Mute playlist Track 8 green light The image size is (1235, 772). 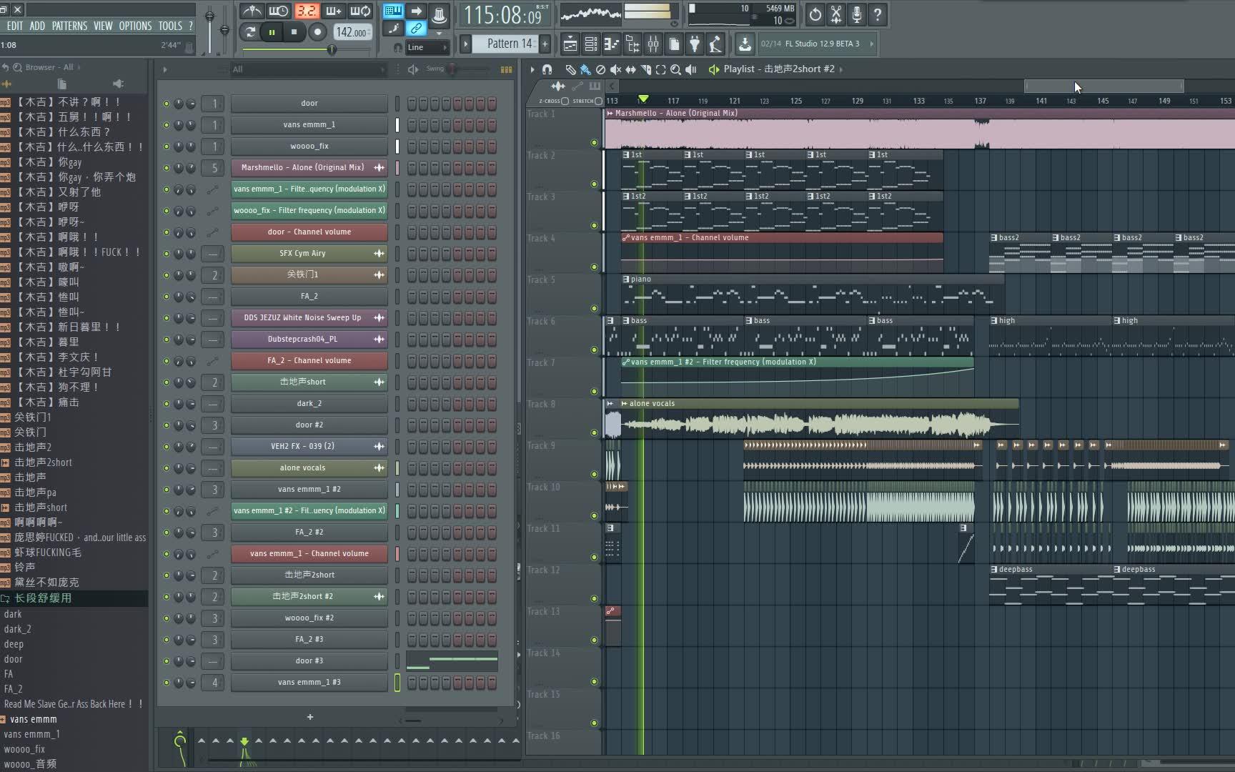coord(594,432)
